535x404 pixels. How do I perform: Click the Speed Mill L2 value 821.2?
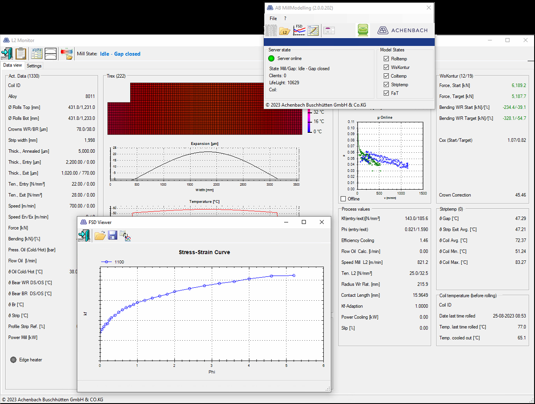pyautogui.click(x=422, y=262)
